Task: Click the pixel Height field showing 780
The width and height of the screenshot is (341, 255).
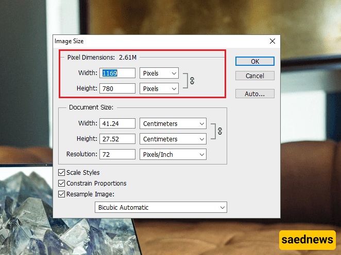Action: 118,89
